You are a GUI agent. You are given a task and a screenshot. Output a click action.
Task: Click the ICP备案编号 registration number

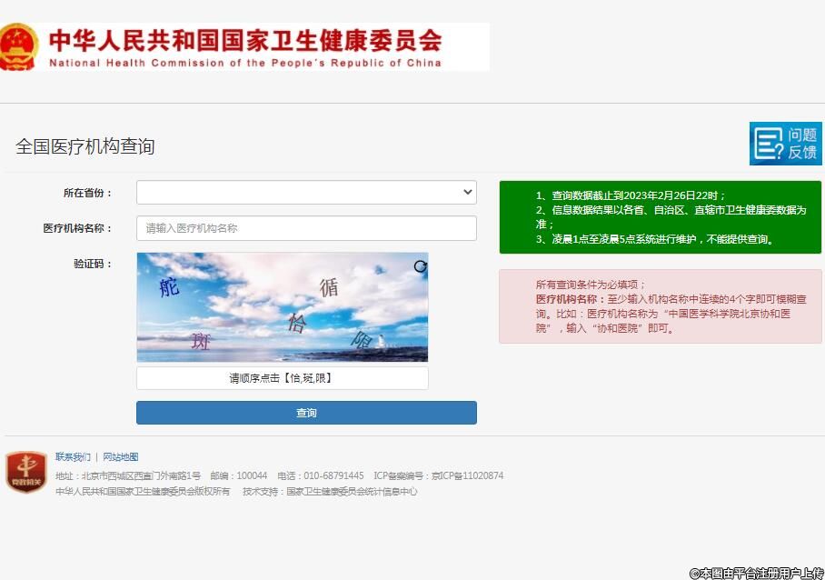click(467, 475)
